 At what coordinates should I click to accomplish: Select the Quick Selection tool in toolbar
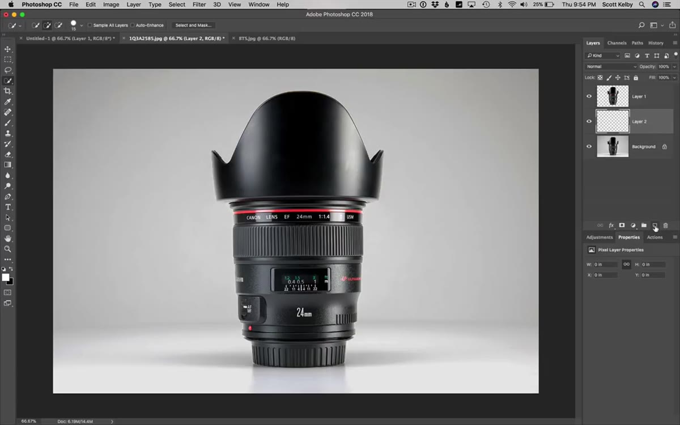click(8, 81)
